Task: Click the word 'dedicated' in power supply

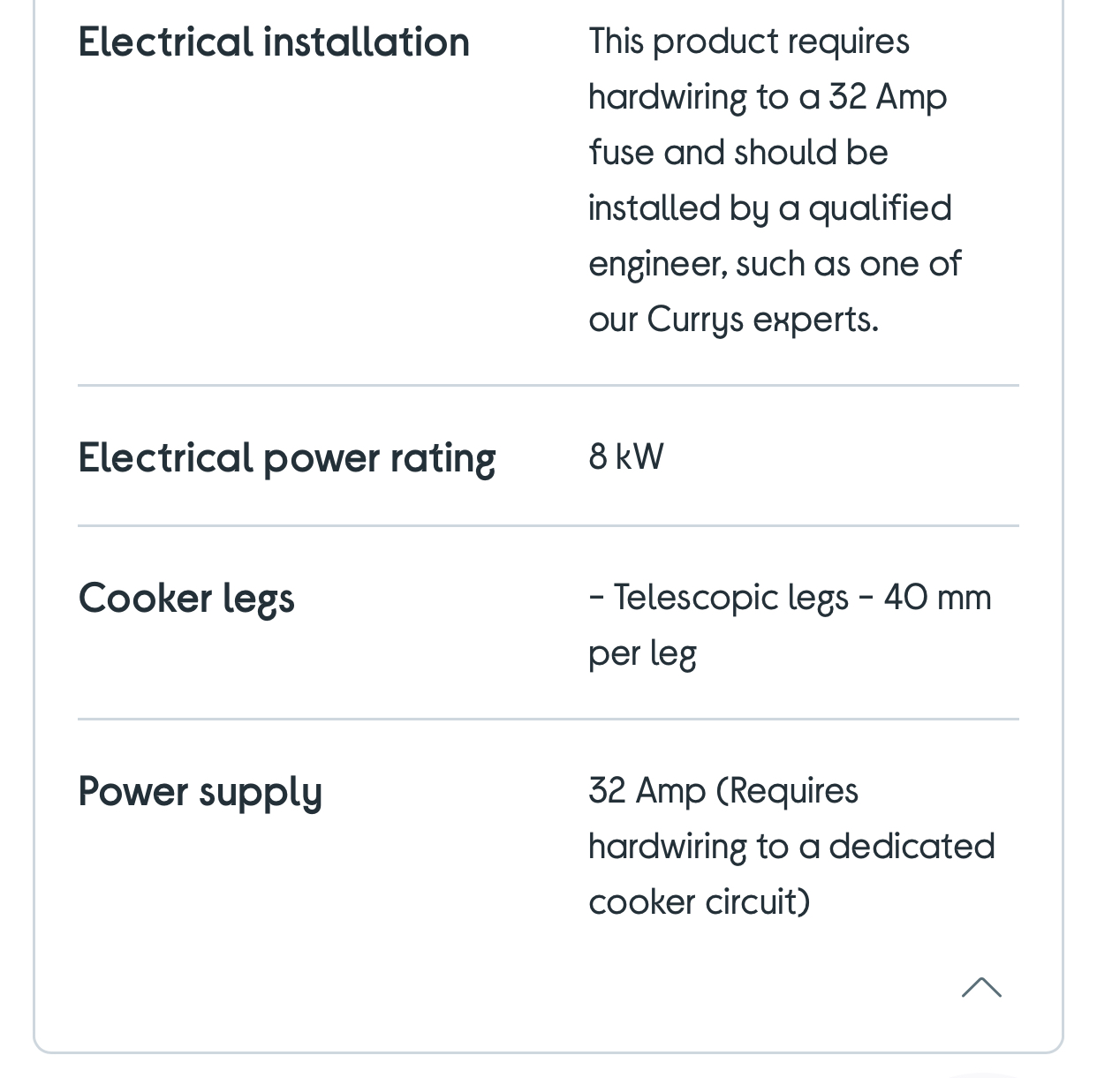Action: pos(912,847)
